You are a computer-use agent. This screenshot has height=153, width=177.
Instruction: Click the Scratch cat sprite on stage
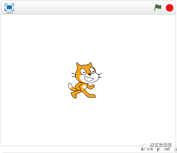(85, 80)
